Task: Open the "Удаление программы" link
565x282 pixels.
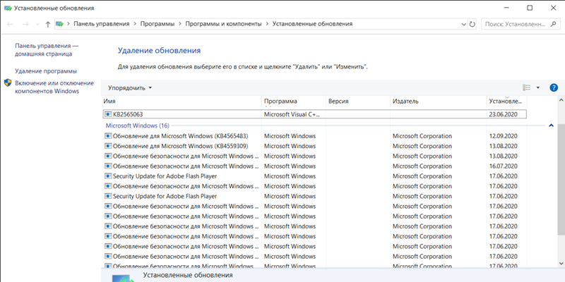Action: click(46, 71)
